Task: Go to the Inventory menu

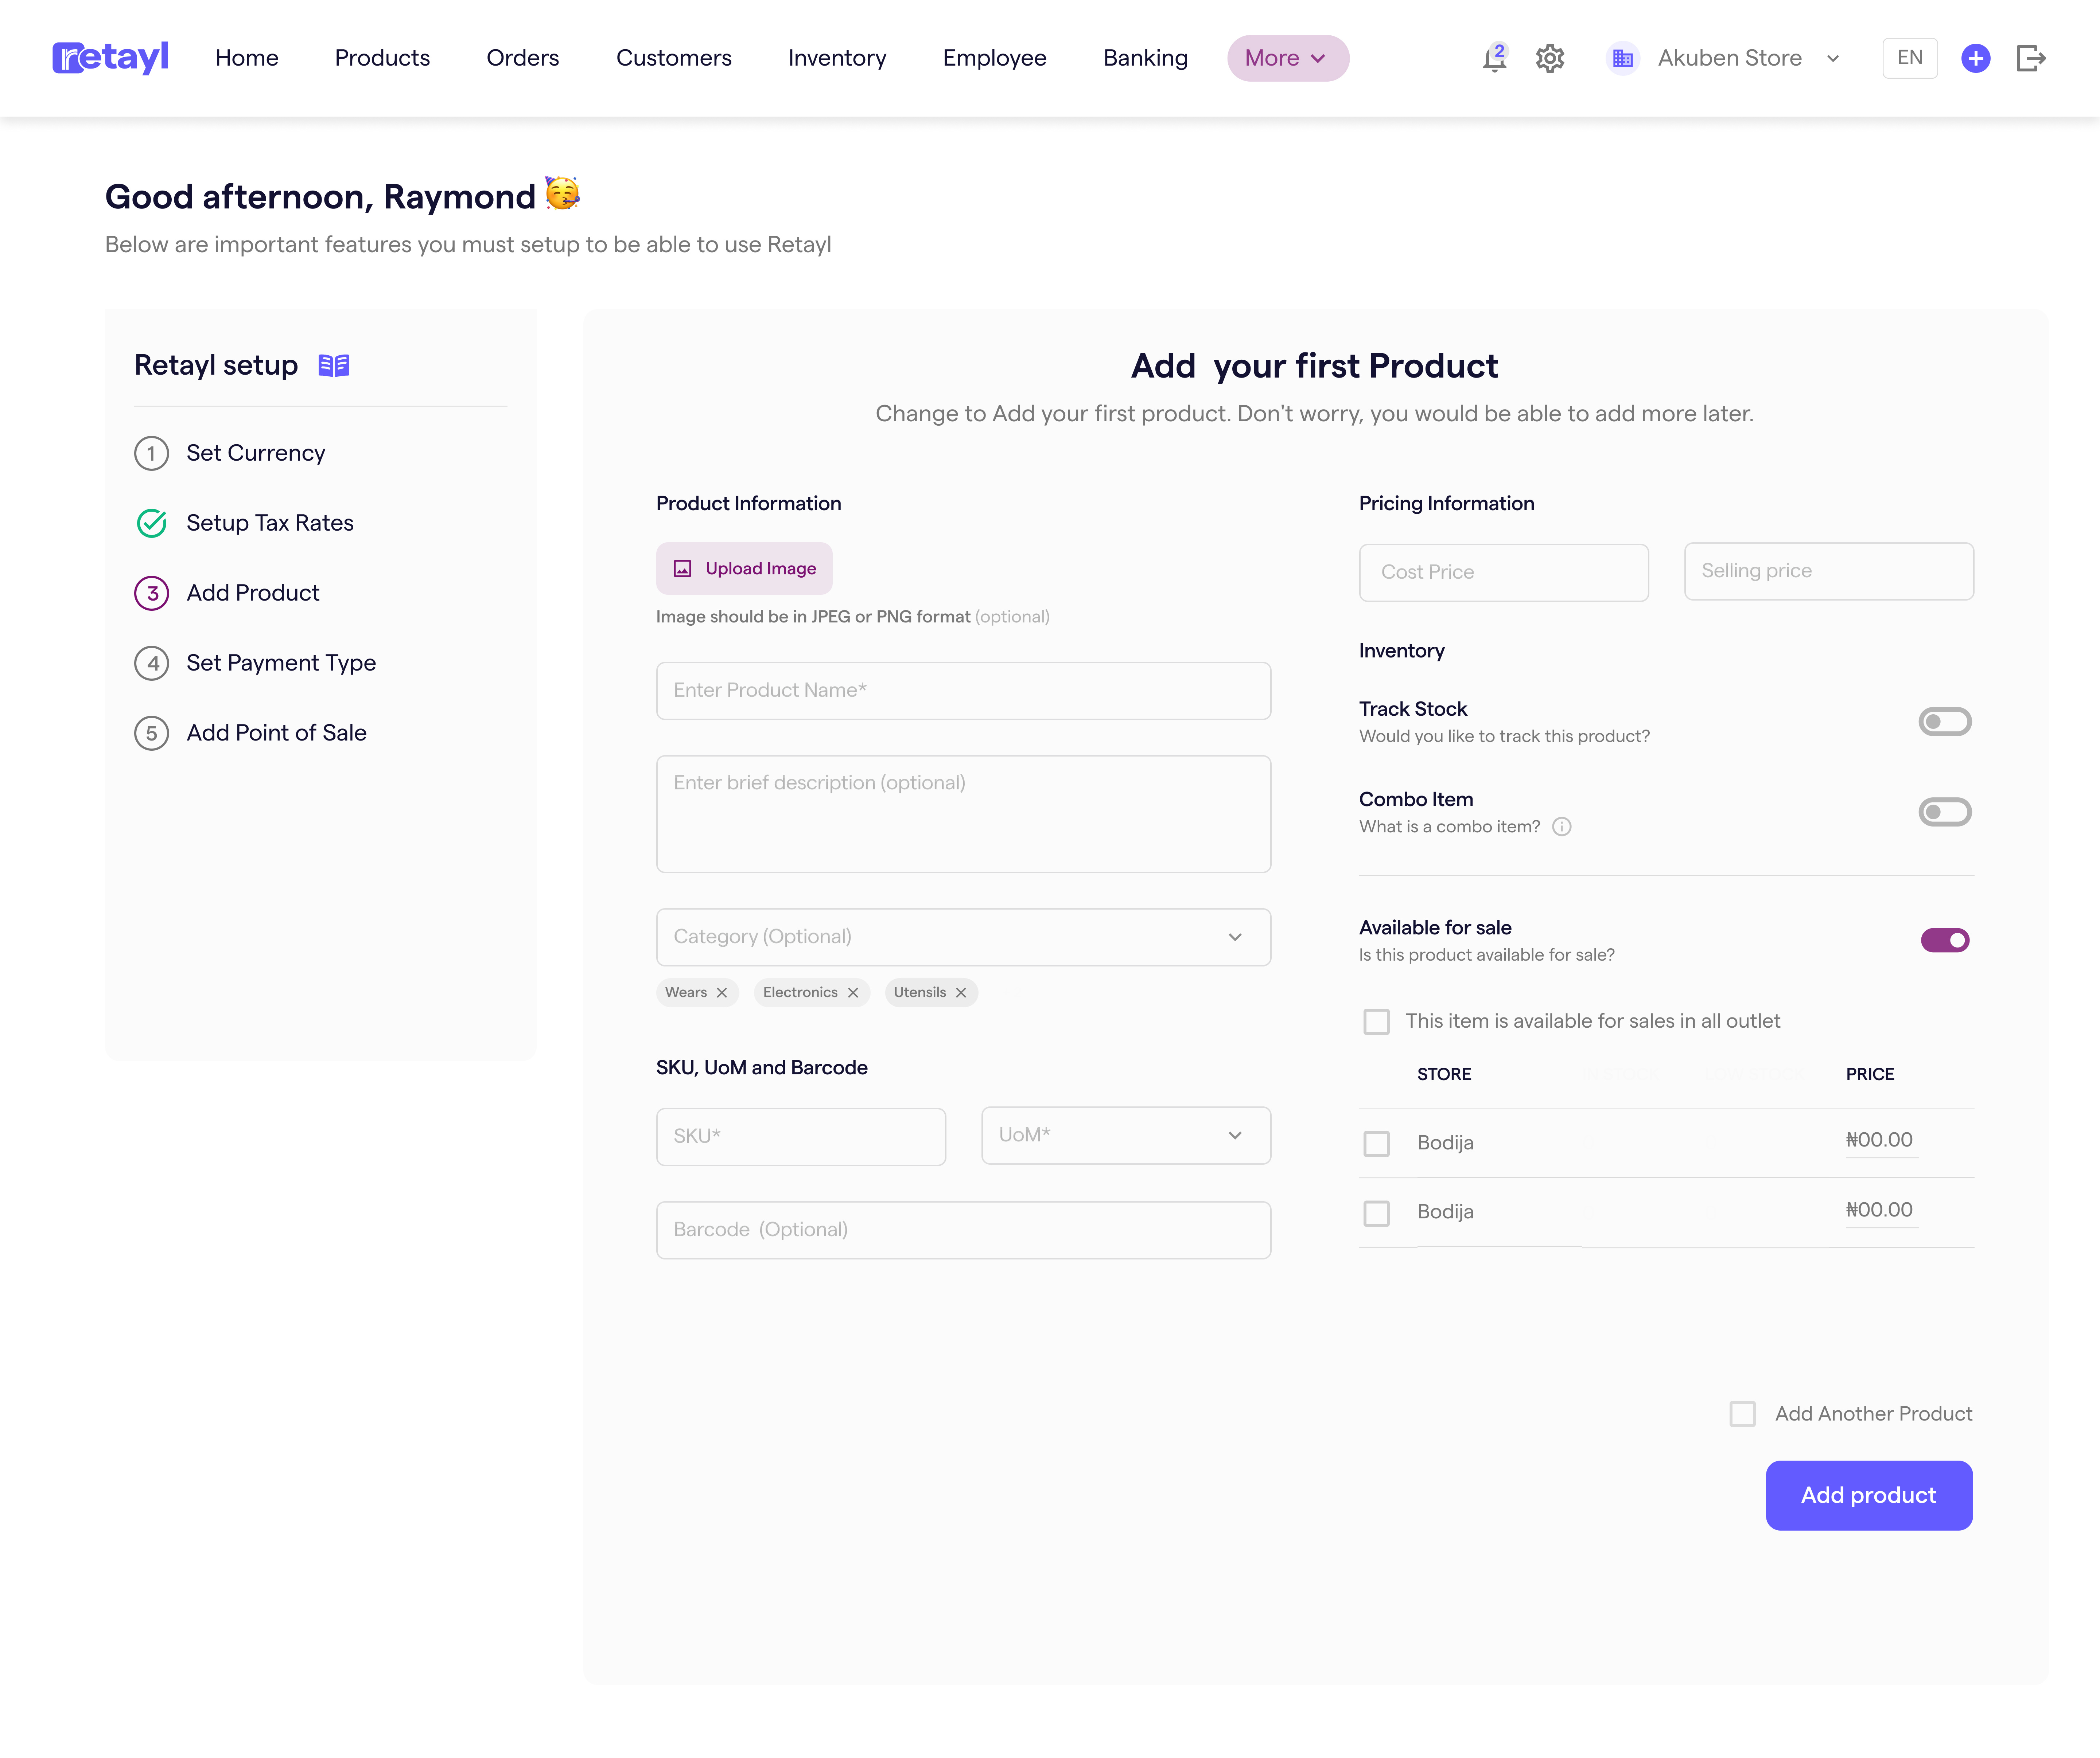Action: pyautogui.click(x=837, y=58)
